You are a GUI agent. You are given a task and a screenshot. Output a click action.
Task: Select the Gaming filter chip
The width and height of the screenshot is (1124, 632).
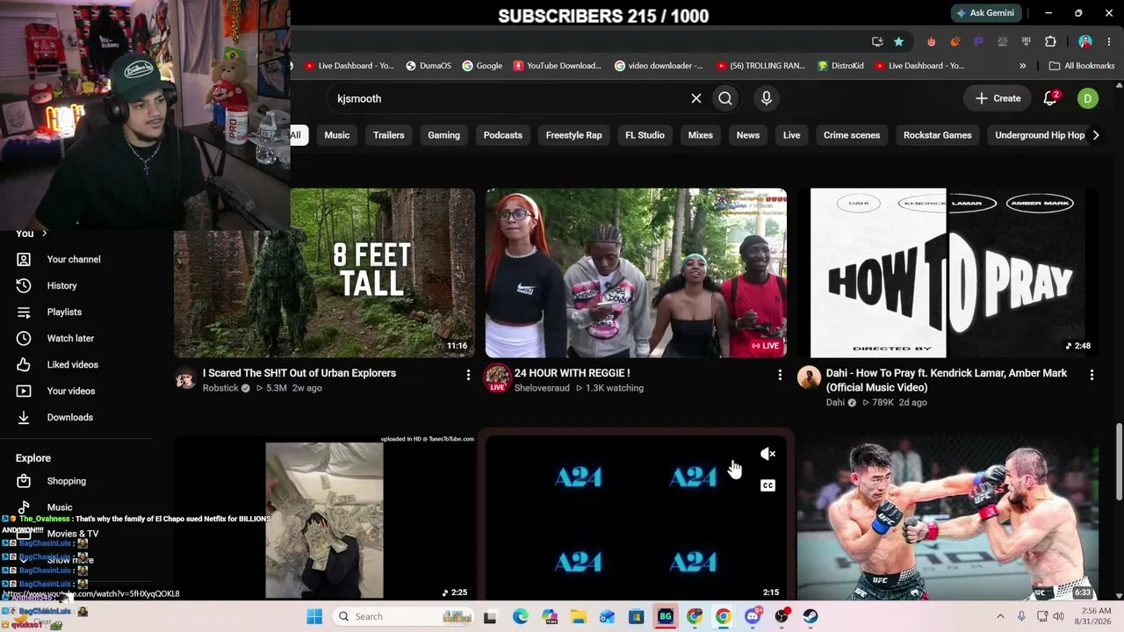(x=443, y=135)
